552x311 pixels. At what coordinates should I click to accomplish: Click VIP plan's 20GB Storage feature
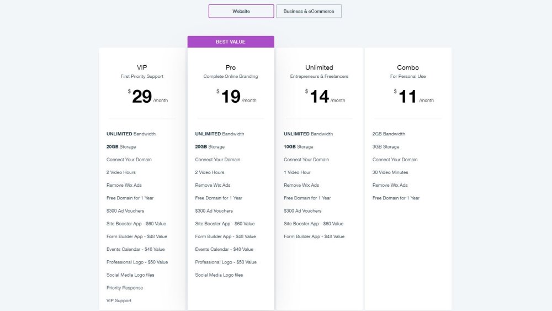point(121,147)
